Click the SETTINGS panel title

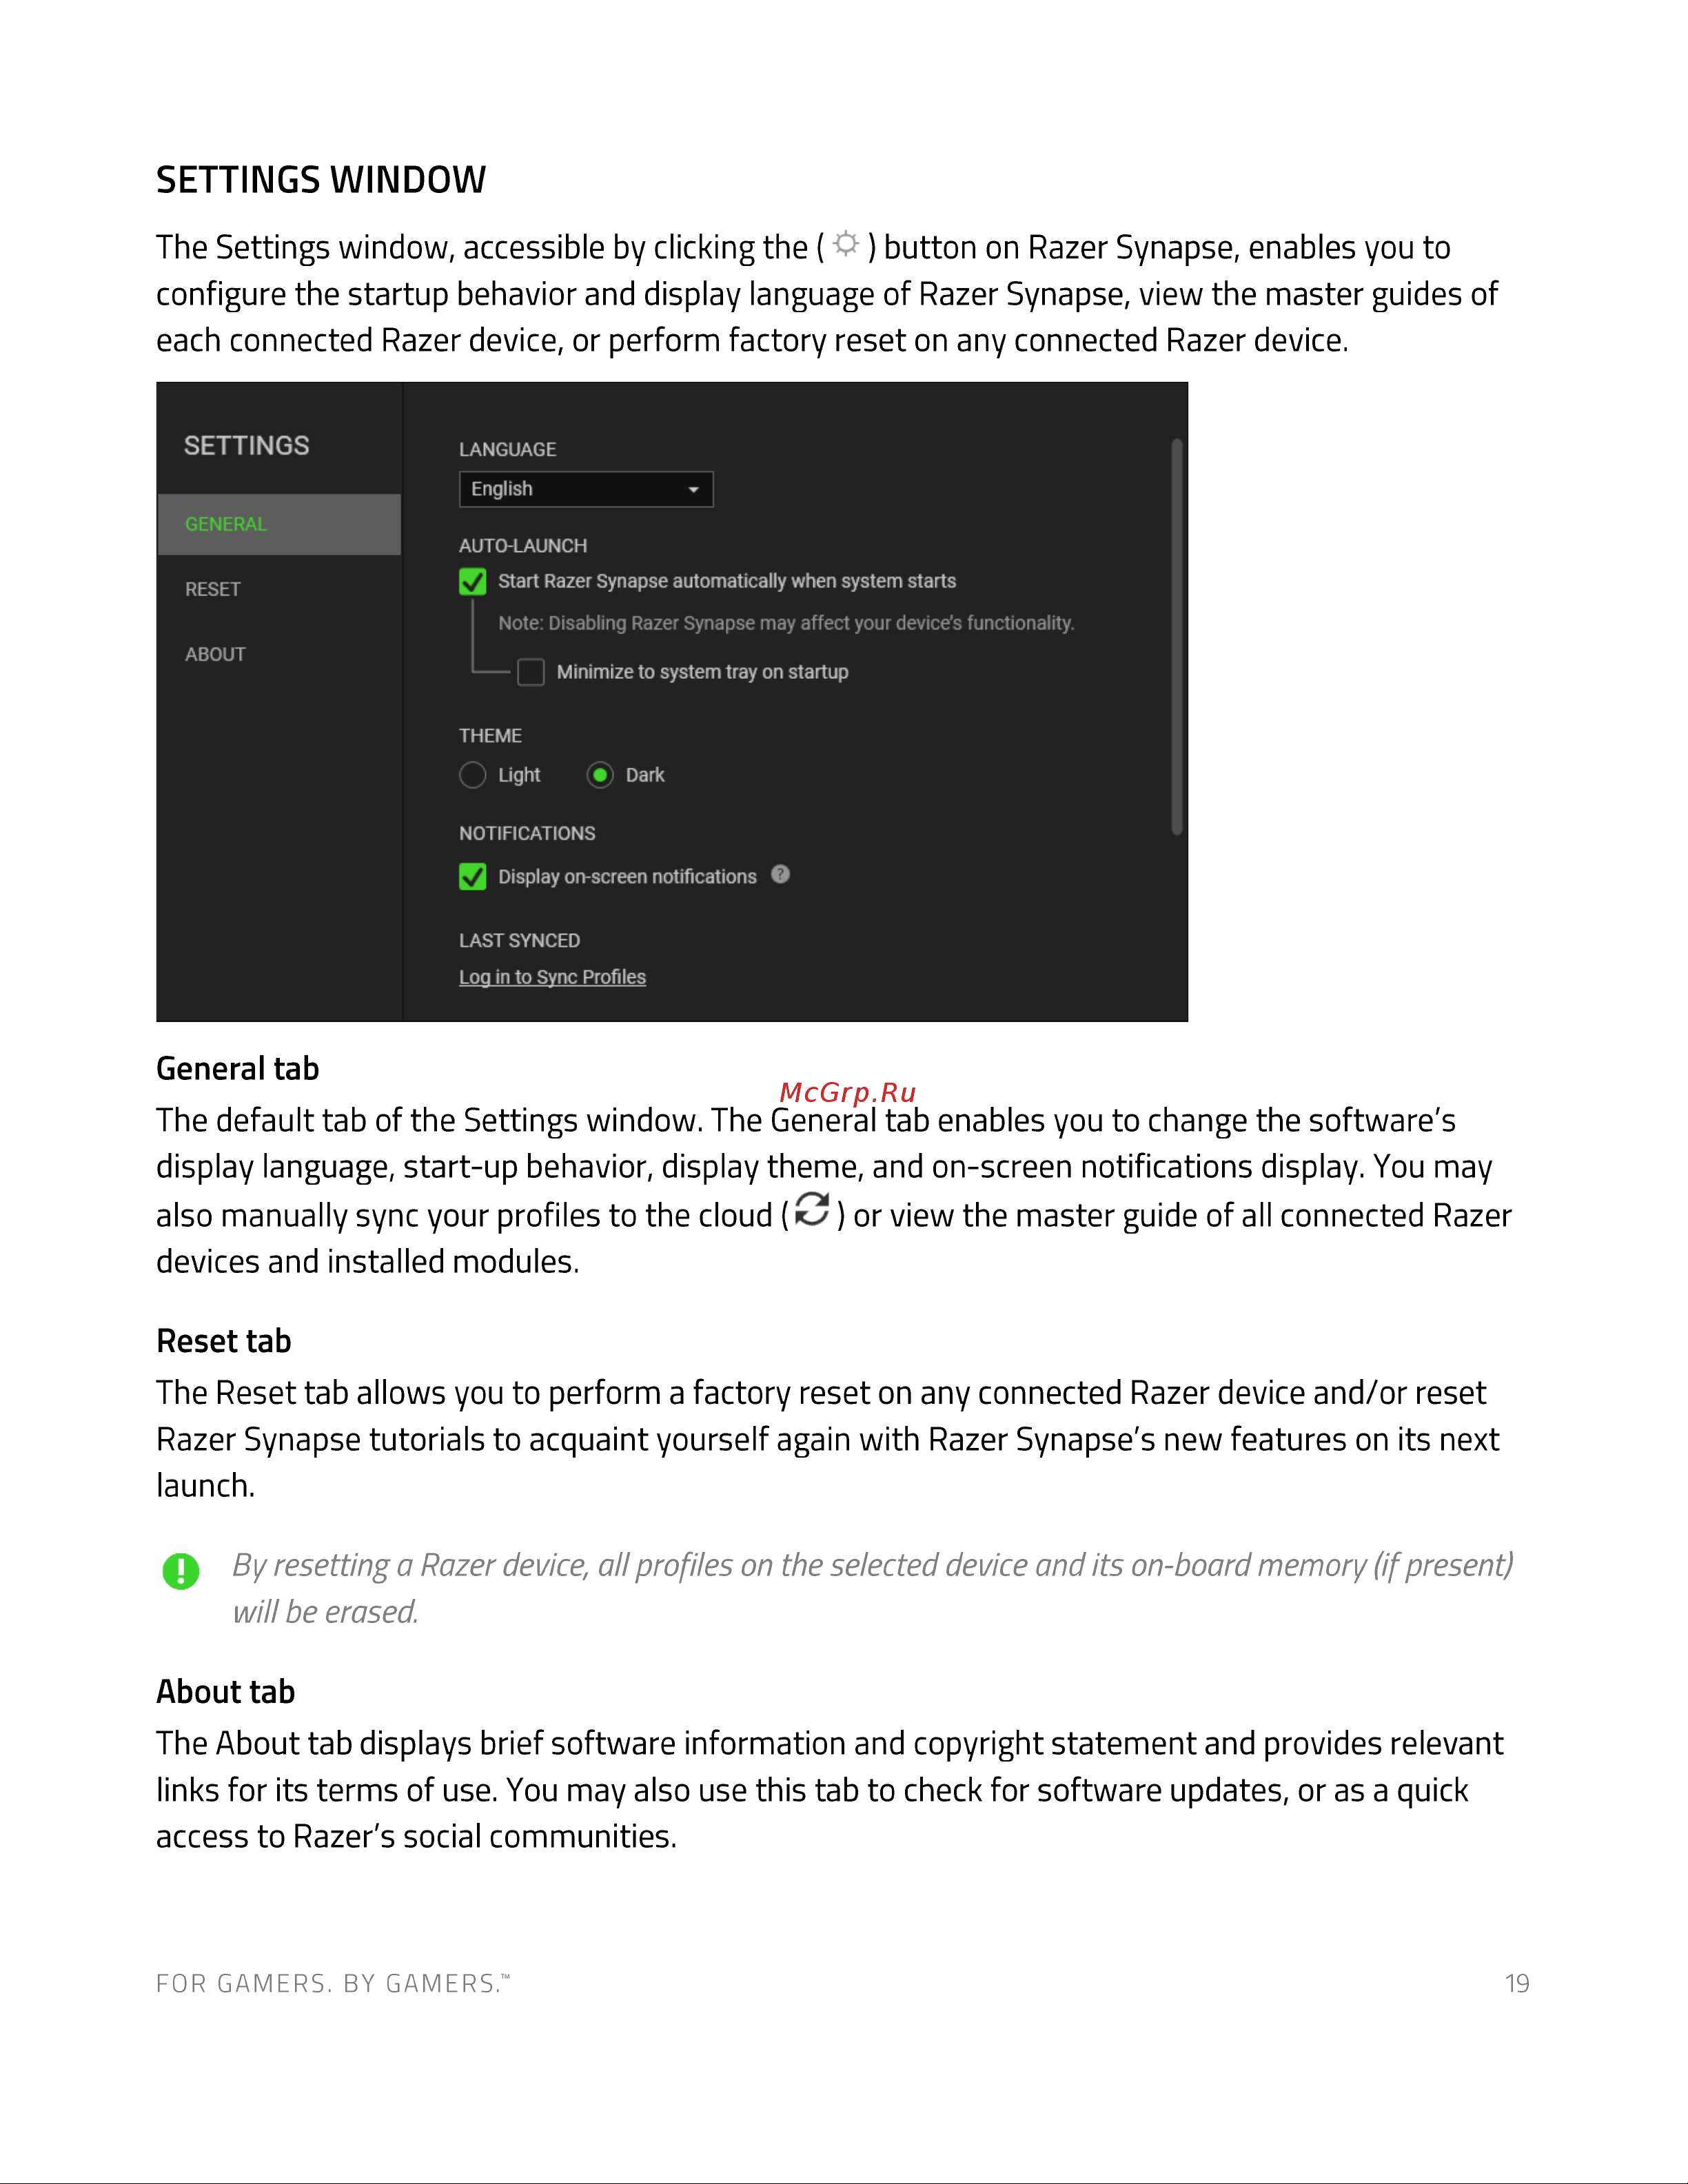pyautogui.click(x=247, y=446)
